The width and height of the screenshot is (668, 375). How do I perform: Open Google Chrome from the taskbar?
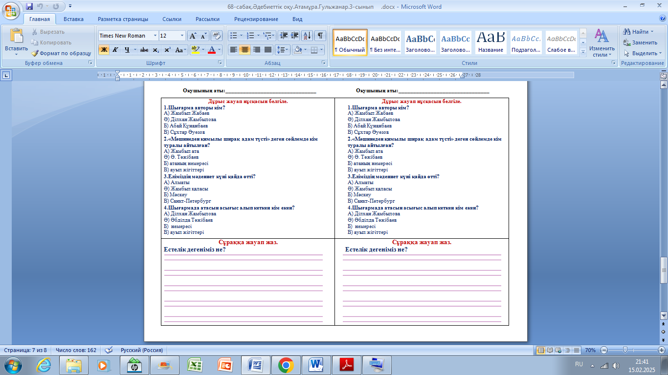click(x=286, y=365)
